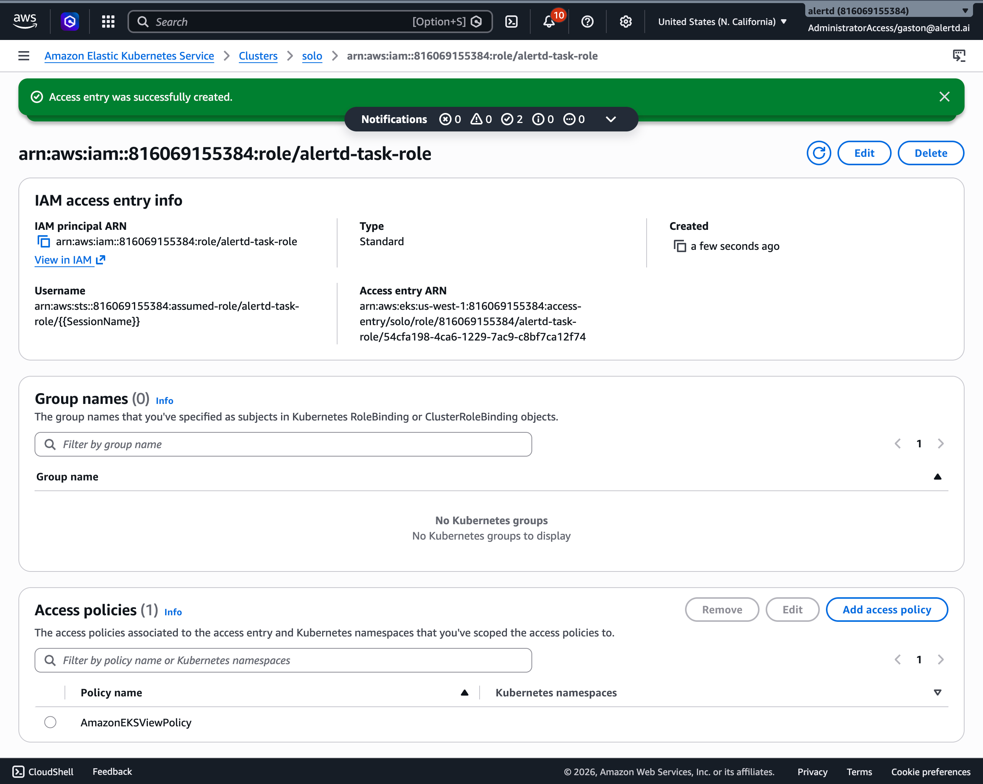Go to previous page of access policies

click(x=897, y=659)
